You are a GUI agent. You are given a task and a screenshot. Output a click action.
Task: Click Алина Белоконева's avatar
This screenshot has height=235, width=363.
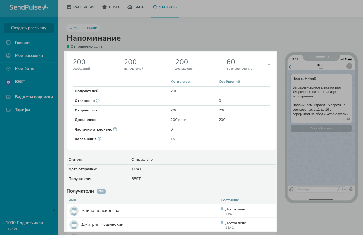tap(74, 211)
